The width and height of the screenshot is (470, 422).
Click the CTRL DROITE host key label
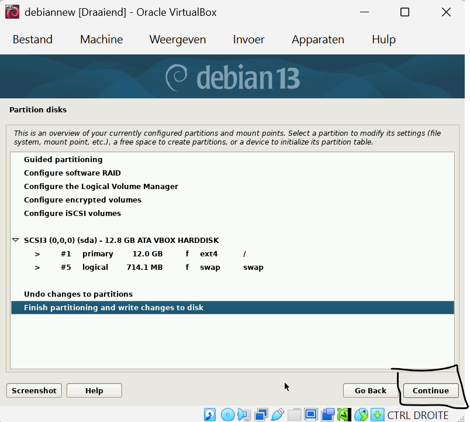click(417, 416)
